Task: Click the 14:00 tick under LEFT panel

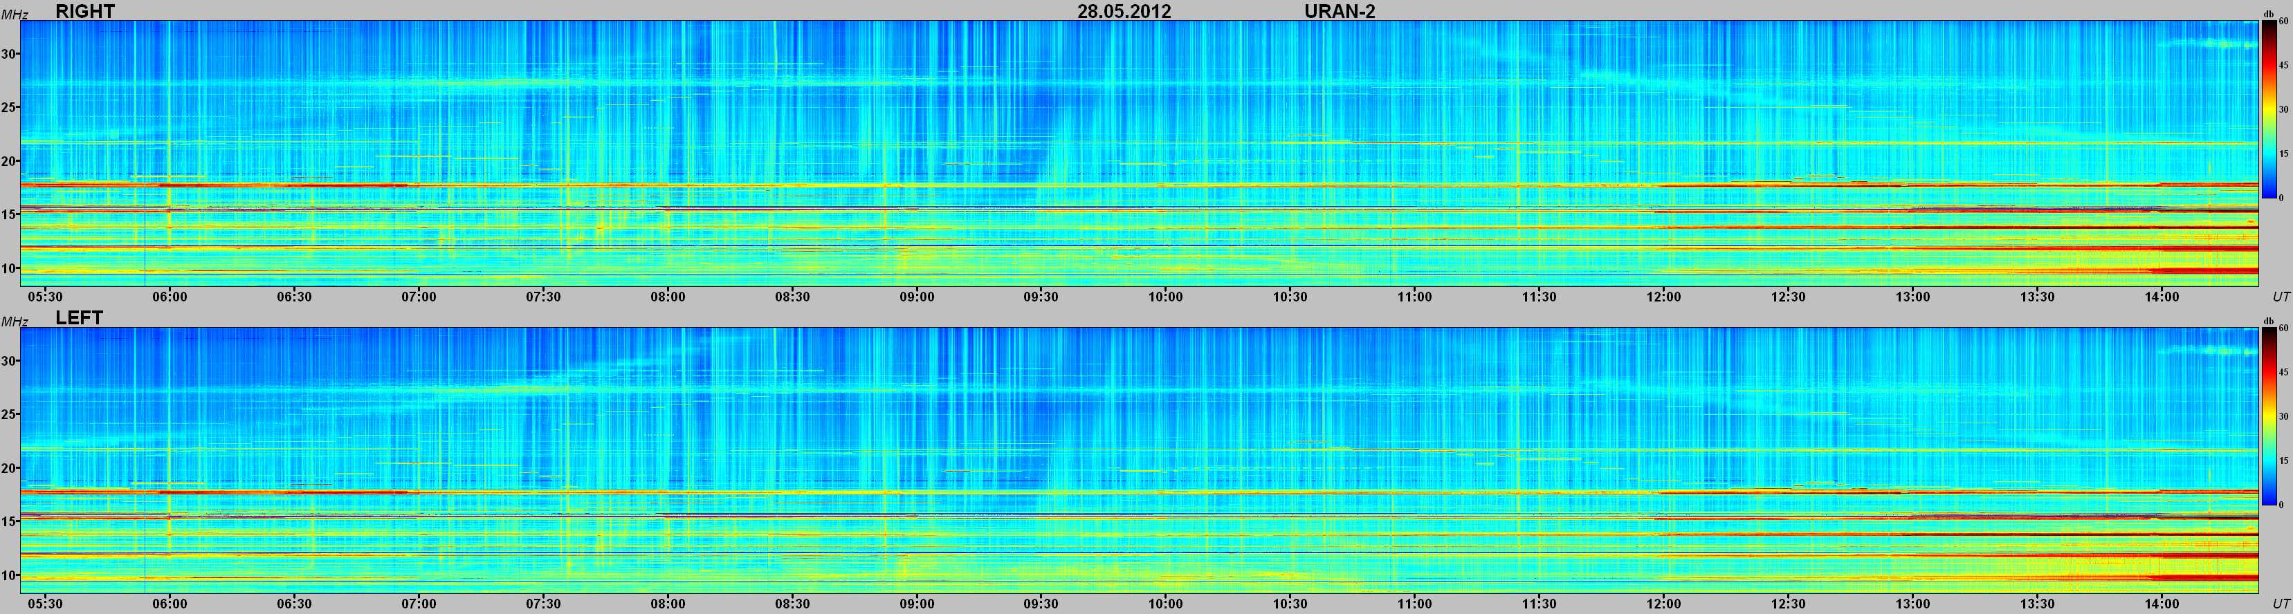Action: tap(2162, 604)
